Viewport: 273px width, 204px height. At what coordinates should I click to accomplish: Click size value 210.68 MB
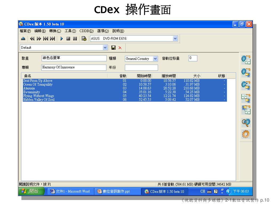[x=191, y=88]
